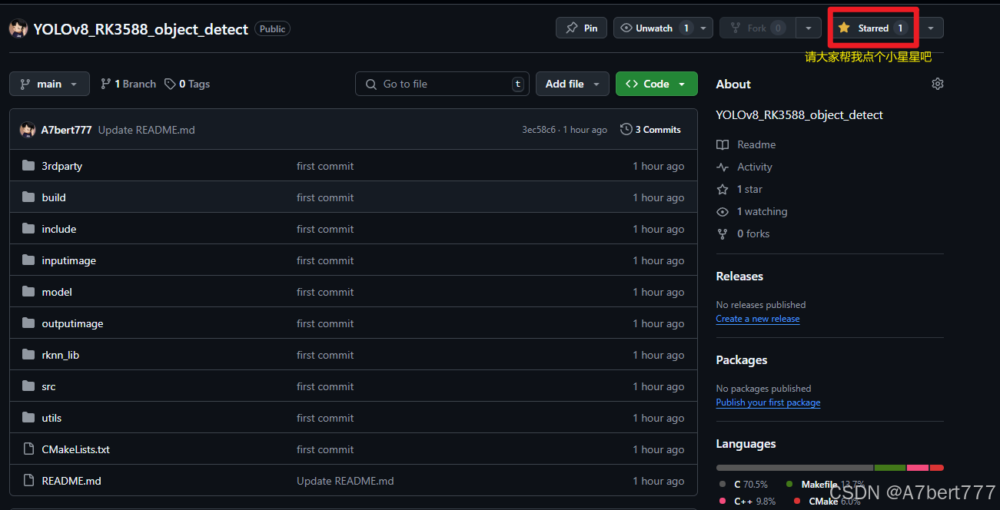Viewport: 1000px width, 510px height.
Task: Open the Readme link in About
Action: click(x=746, y=144)
